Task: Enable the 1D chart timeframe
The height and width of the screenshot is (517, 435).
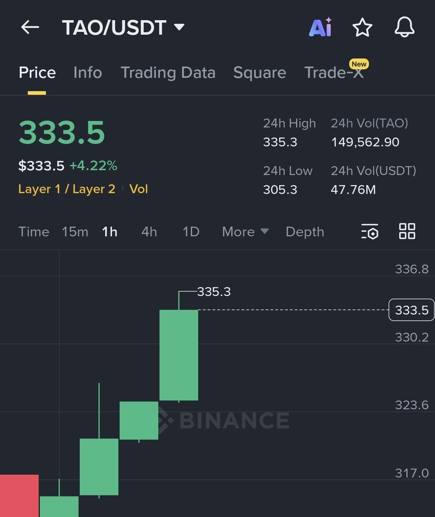Action: point(190,231)
